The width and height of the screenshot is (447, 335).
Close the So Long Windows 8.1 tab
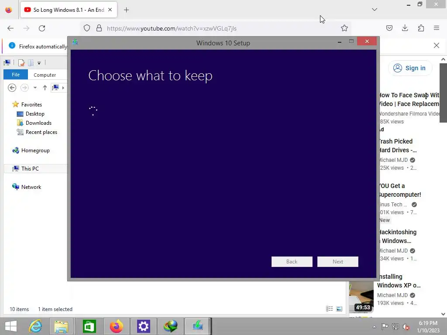point(110,10)
